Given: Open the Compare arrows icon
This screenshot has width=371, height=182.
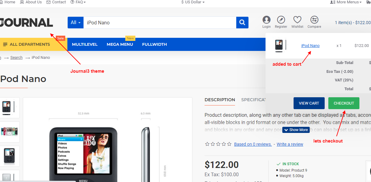Looking at the screenshot, I should point(314,20).
